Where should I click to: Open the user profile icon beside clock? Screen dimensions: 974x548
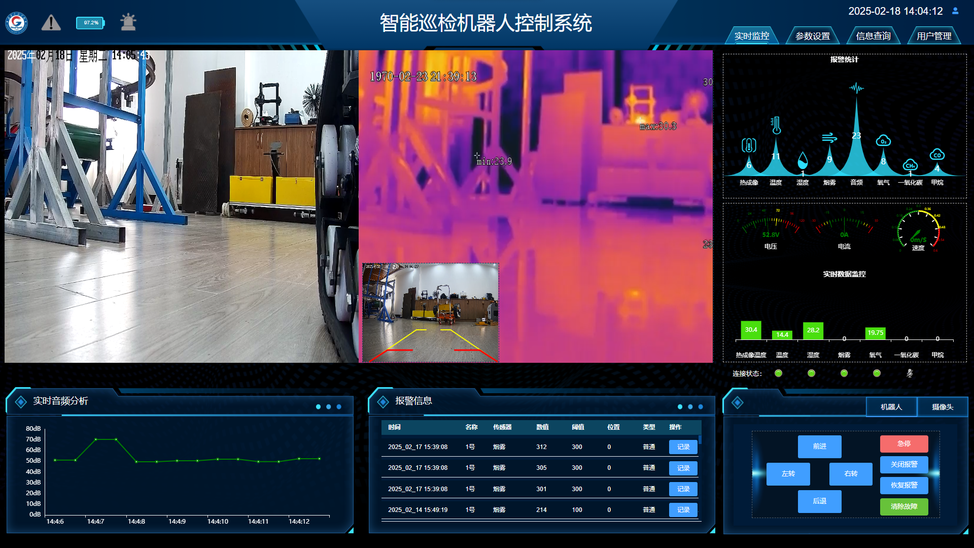[x=955, y=11]
